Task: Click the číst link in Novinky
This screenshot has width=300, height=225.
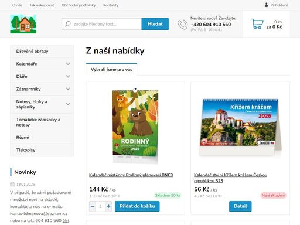Action: coord(66,220)
